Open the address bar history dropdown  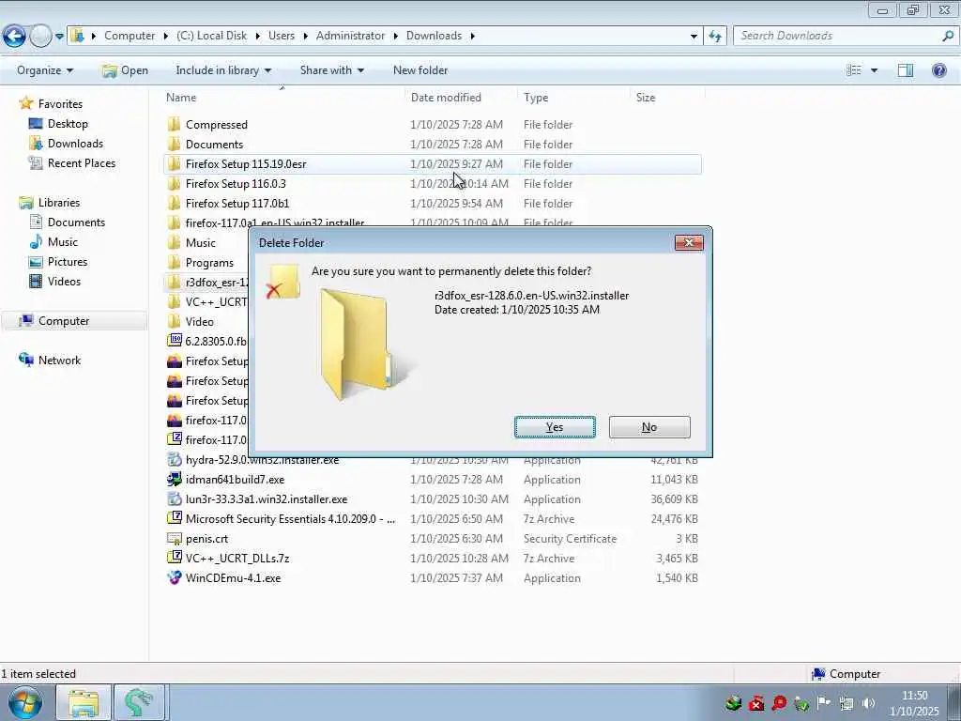[x=694, y=37]
